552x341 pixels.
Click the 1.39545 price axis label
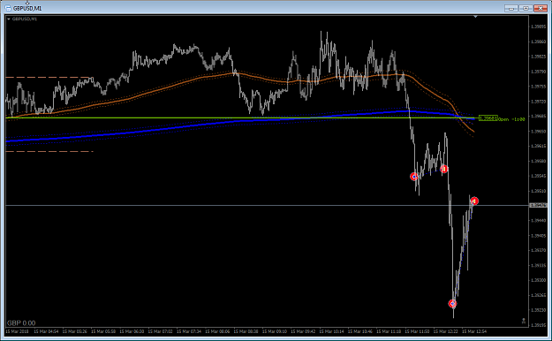(x=539, y=176)
